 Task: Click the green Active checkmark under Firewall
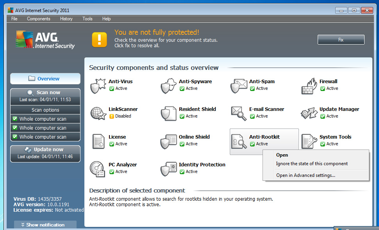[x=322, y=88]
